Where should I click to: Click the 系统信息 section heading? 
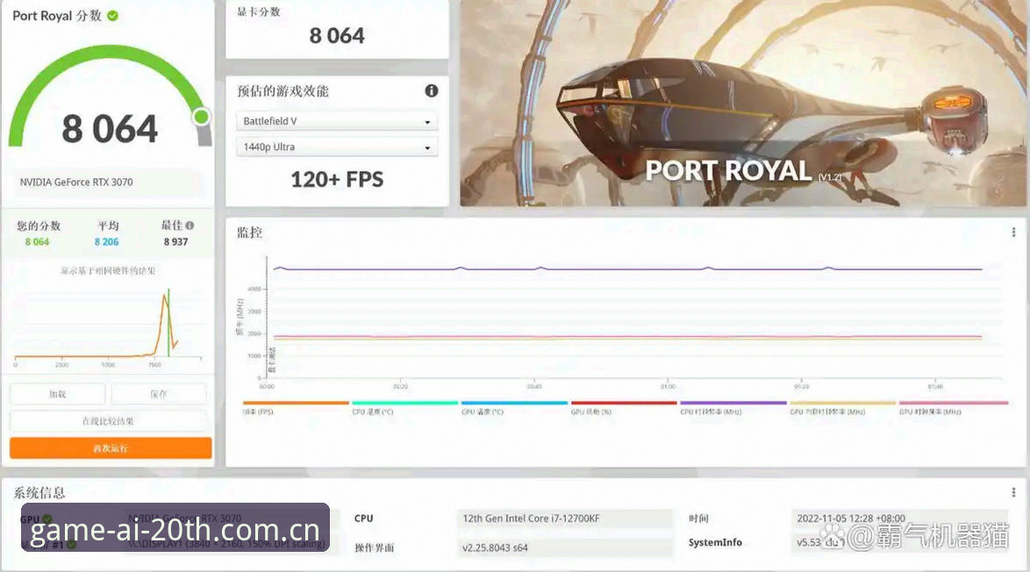pyautogui.click(x=39, y=492)
